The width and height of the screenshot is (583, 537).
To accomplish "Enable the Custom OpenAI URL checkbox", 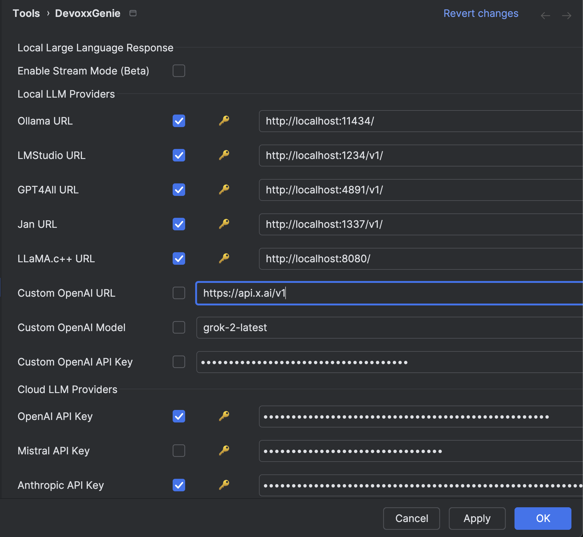I will point(179,293).
